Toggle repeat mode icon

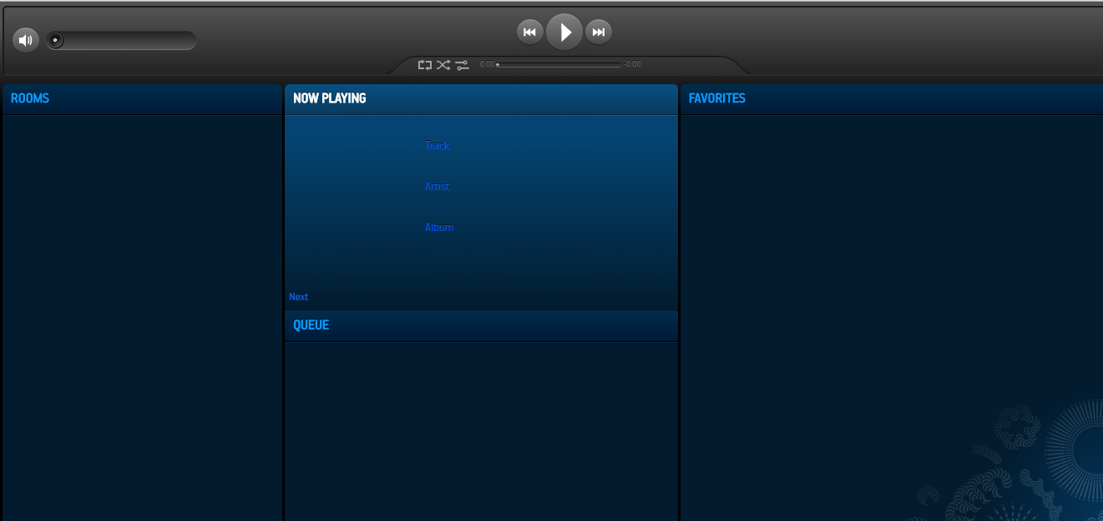(425, 64)
